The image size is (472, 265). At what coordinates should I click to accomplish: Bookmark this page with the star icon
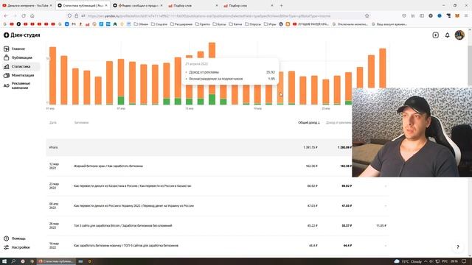pyautogui.click(x=367, y=15)
